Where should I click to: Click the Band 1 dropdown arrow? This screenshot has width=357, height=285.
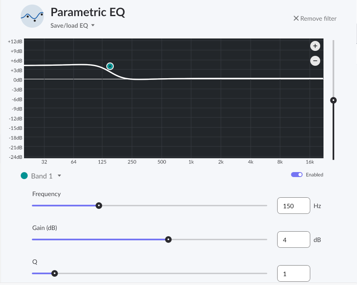59,176
